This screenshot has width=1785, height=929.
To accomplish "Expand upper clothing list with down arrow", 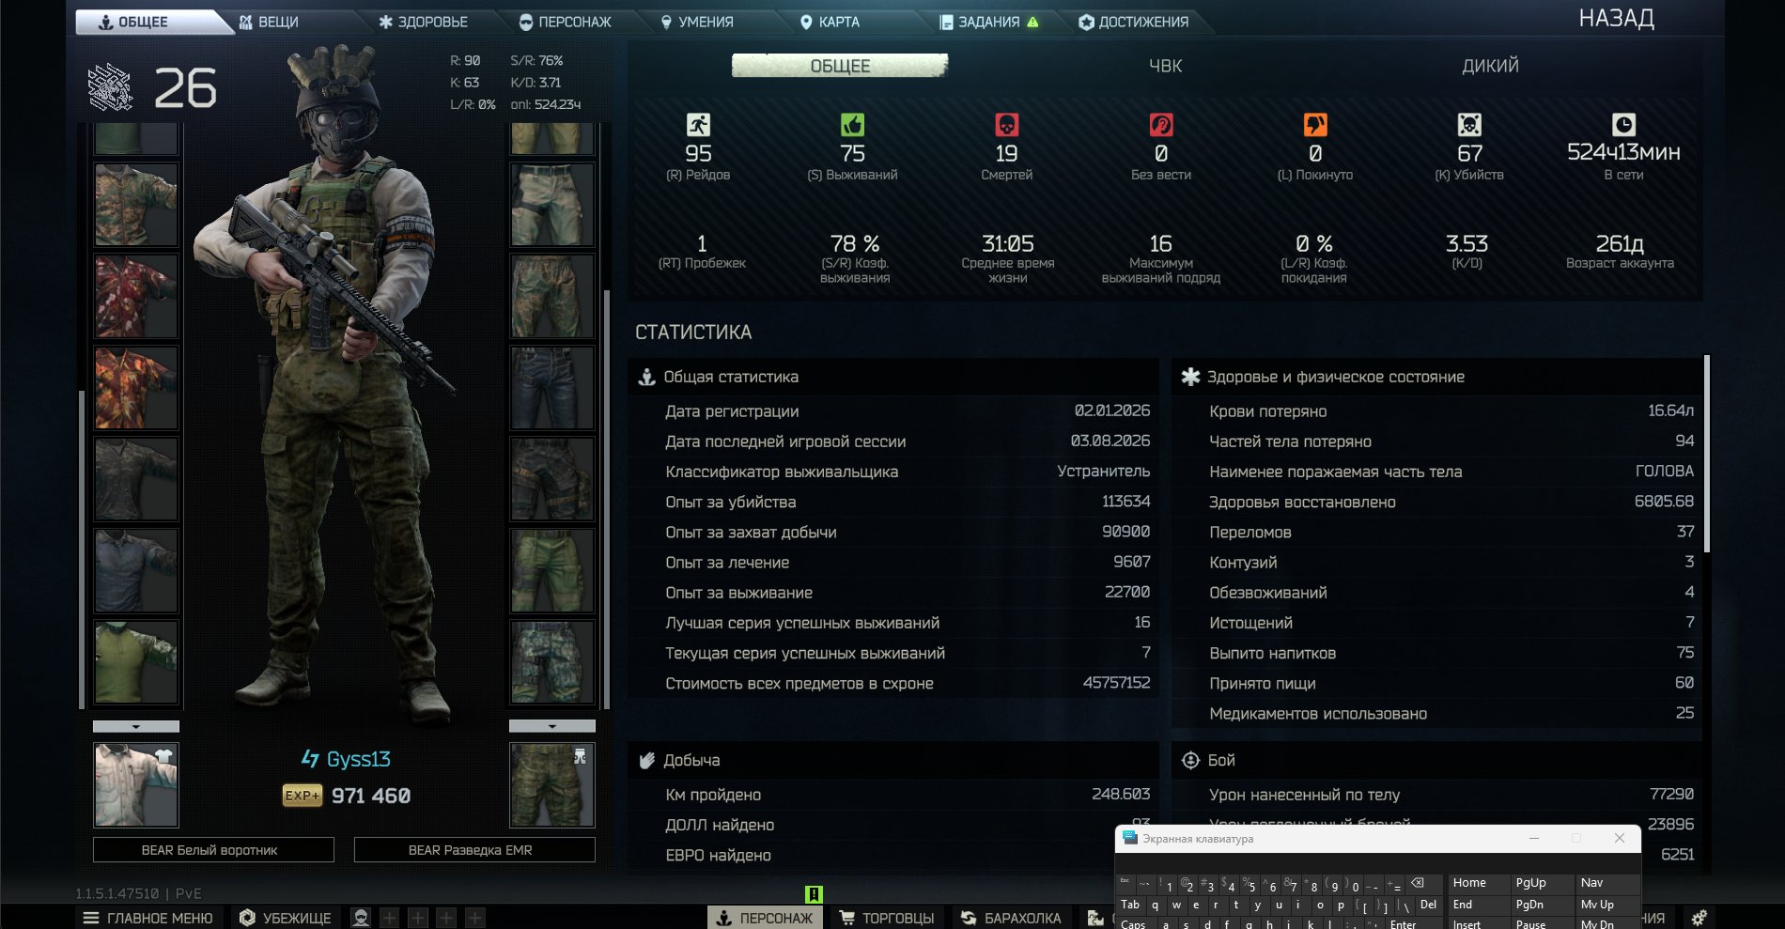I will pos(136,726).
